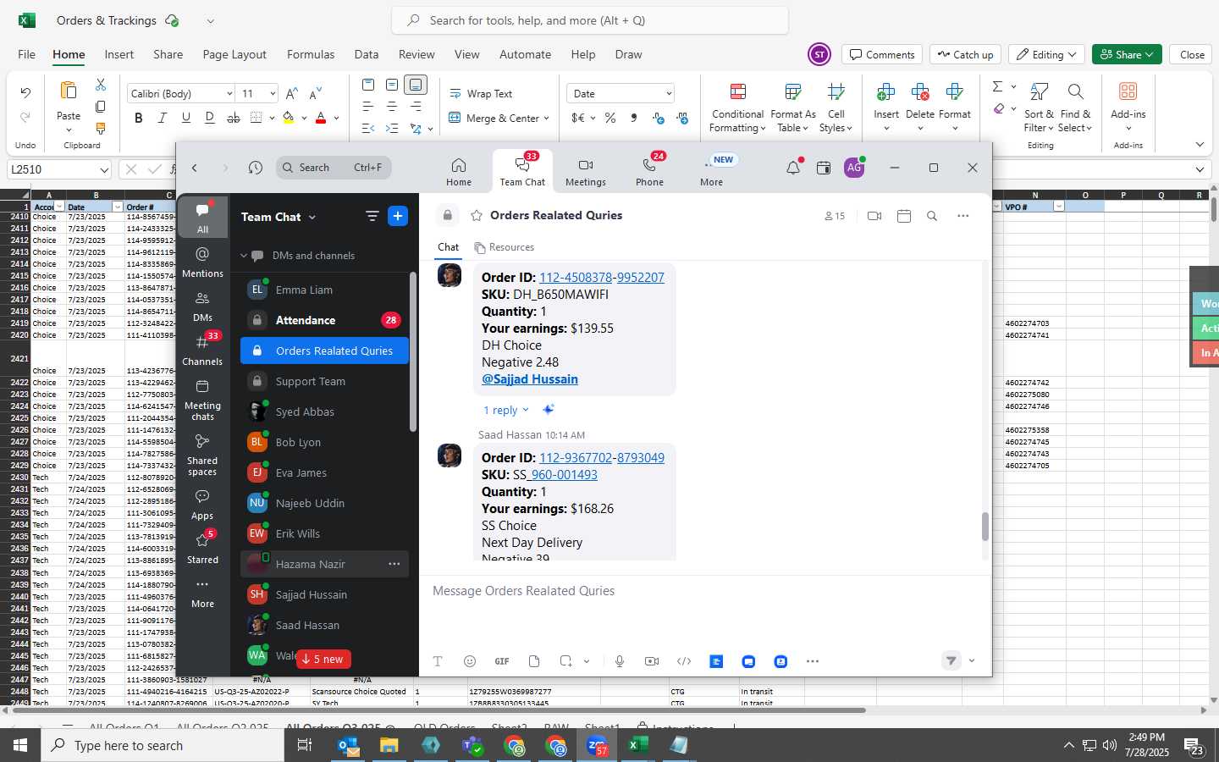1219x762 pixels.
Task: Choose Excel font color swatch
Action: (x=321, y=118)
